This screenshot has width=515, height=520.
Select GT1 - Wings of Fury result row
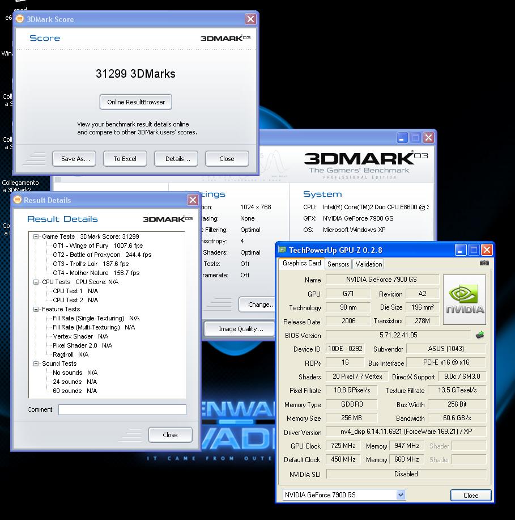tap(98, 246)
